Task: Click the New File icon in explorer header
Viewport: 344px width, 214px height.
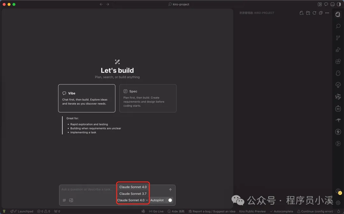Action: [x=301, y=13]
